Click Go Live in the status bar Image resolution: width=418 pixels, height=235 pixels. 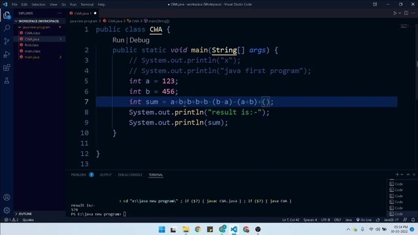(364, 220)
